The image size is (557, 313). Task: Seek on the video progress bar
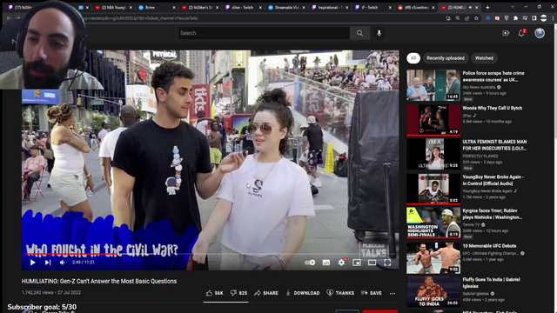pos(211,255)
